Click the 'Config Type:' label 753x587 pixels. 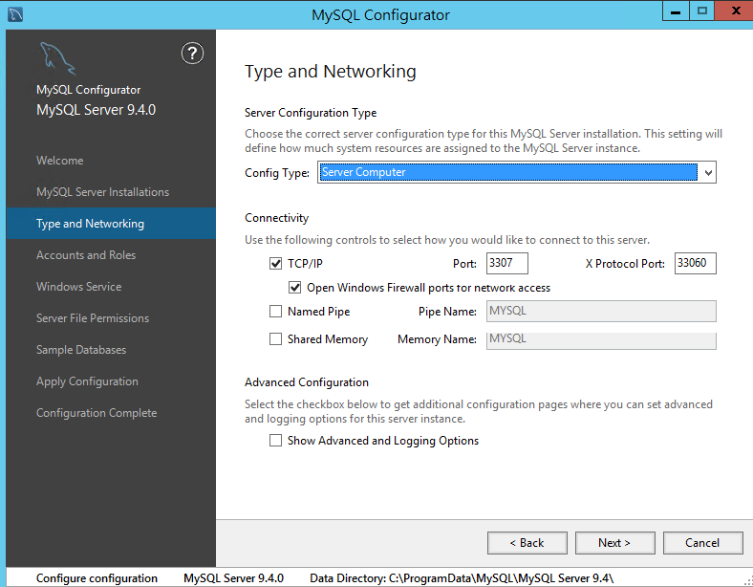(x=277, y=173)
